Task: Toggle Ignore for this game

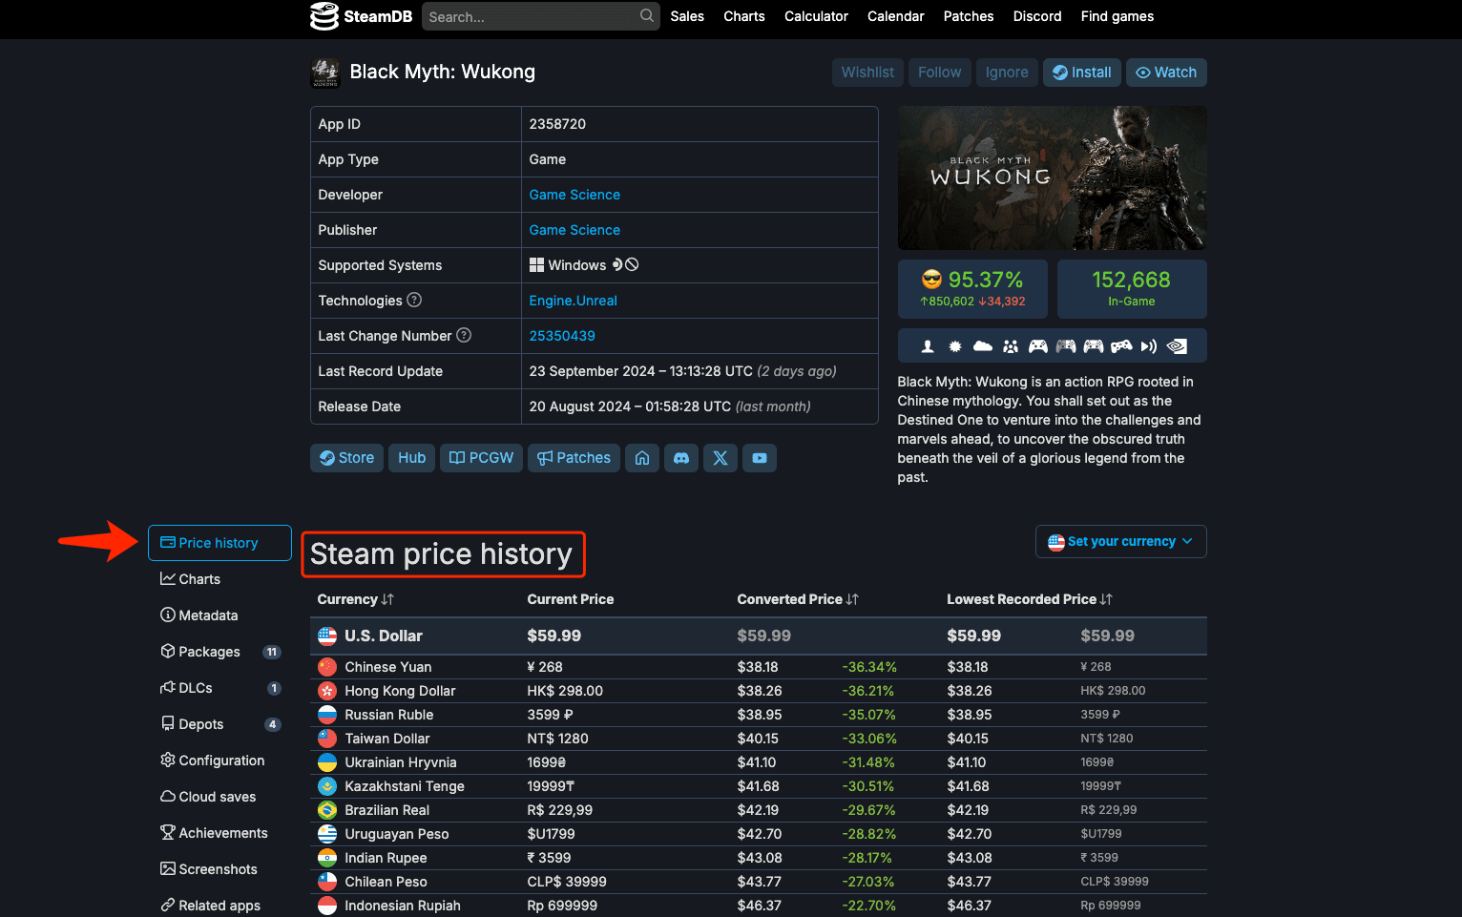Action: pyautogui.click(x=1007, y=73)
